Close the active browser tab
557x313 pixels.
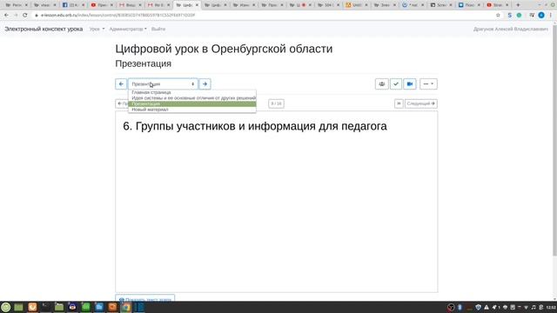[197, 5]
